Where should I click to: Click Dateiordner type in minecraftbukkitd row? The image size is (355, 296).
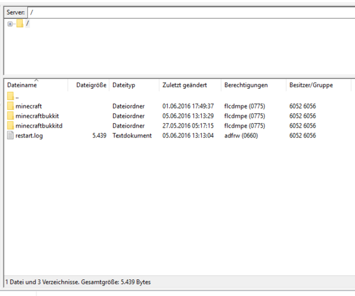click(128, 126)
